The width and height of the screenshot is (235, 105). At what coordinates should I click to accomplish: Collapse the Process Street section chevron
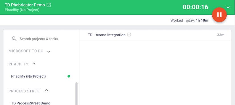tap(47, 90)
